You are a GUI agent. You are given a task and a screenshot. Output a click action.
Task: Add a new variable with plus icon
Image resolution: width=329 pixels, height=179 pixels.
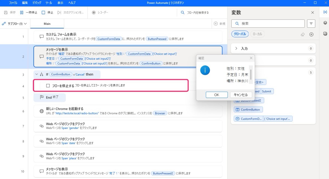311,34
